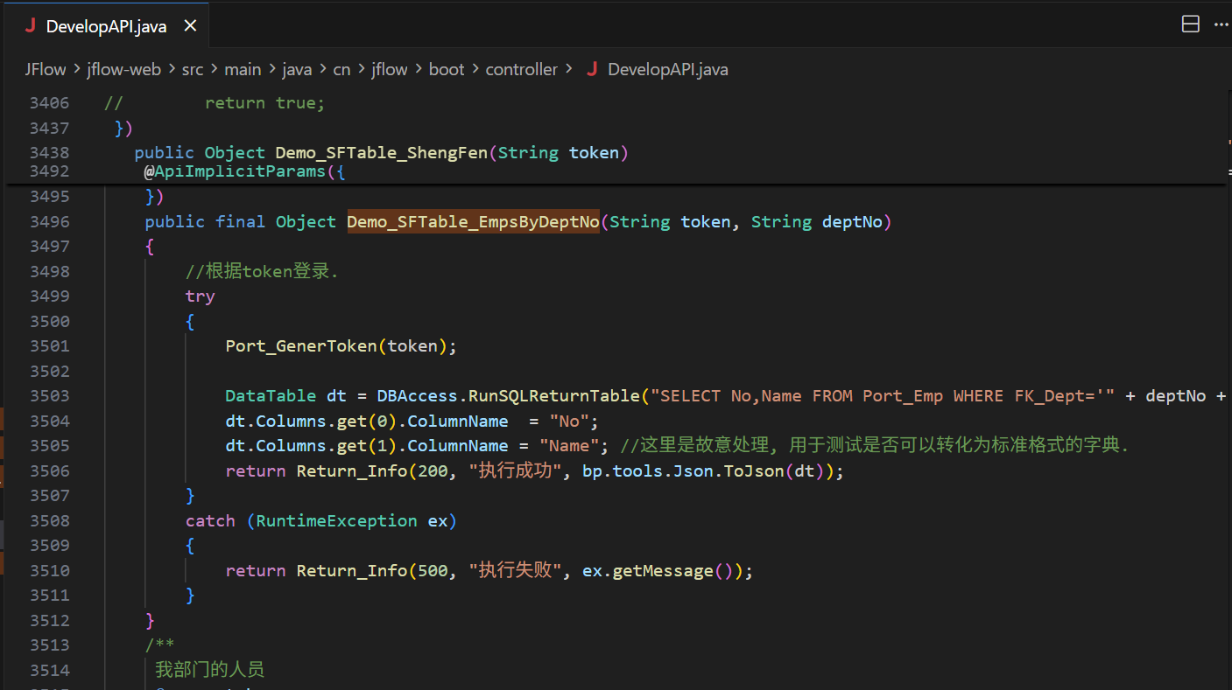Screen dimensions: 1232x690
Task: Jump to sticky @ApiImplicitParams line 3492
Action: pyautogui.click(x=245, y=171)
